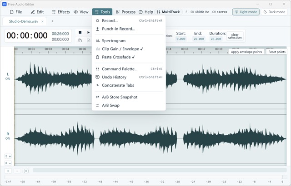This screenshot has height=186, width=291.
Task: Toggle Paste Crossfade option
Action: click(x=129, y=57)
